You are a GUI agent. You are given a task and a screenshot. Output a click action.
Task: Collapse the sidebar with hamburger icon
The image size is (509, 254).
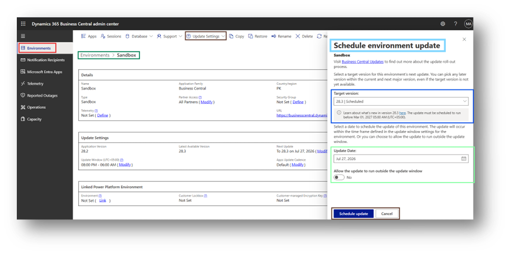pyautogui.click(x=23, y=36)
